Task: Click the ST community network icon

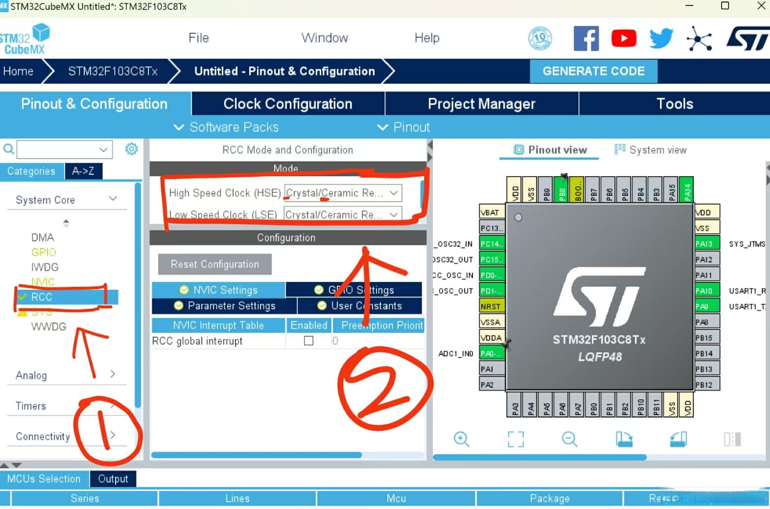Action: click(x=699, y=38)
